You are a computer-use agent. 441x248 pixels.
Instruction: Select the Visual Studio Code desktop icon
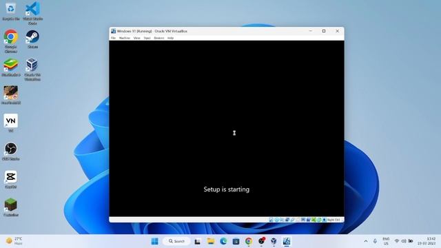[x=32, y=13]
